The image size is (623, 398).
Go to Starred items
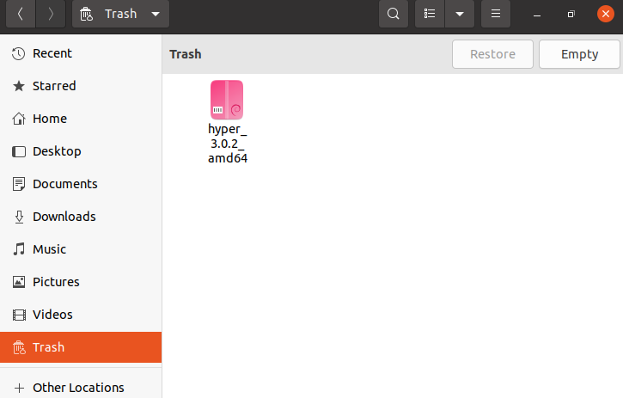[x=54, y=86]
